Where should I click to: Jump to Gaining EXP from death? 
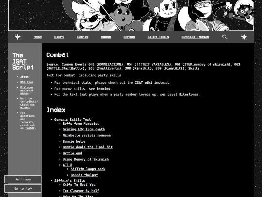83,129
